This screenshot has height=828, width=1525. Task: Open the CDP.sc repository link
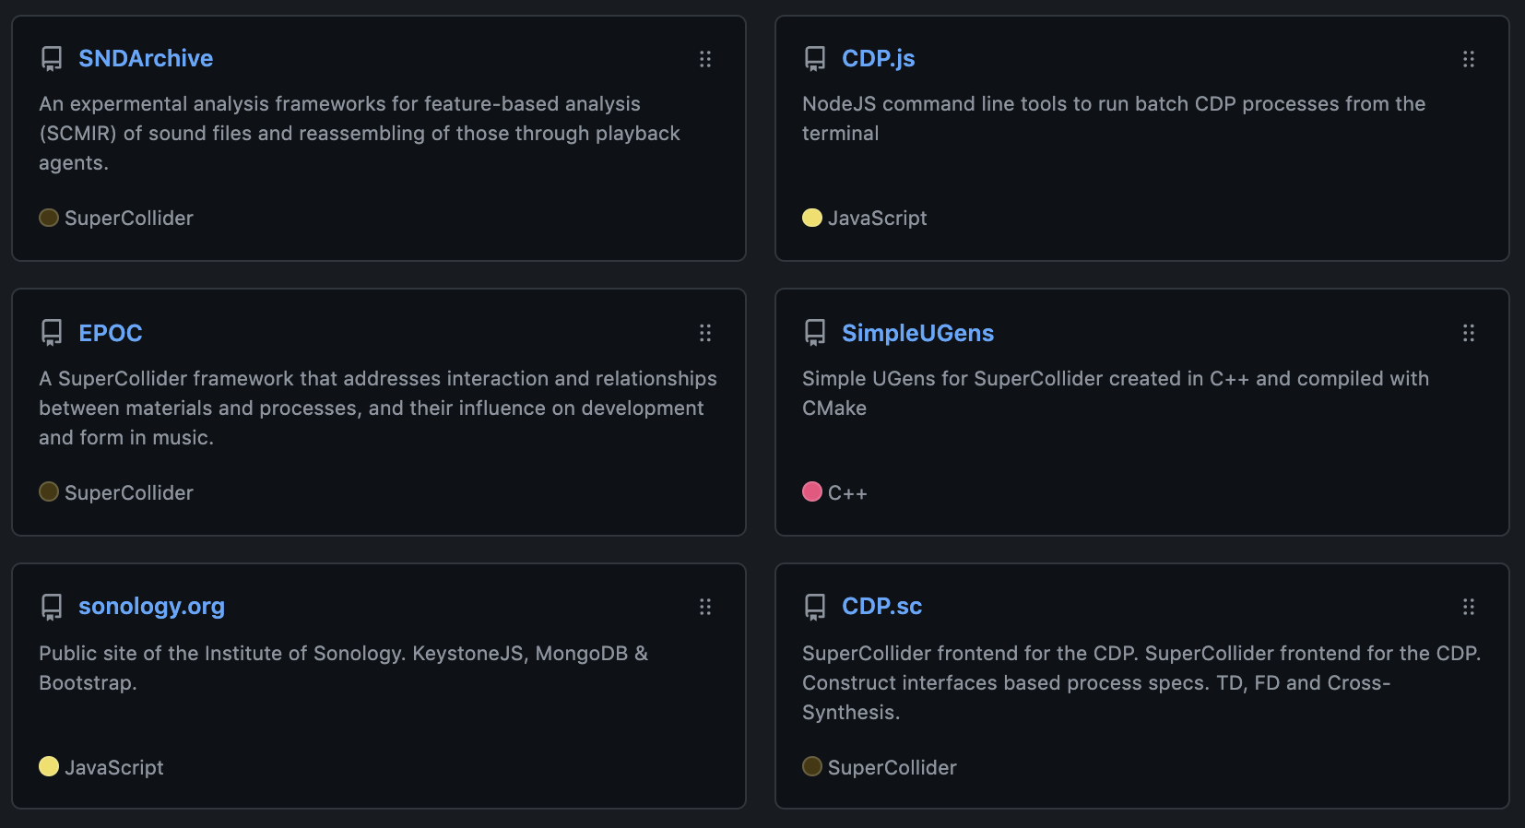(881, 607)
